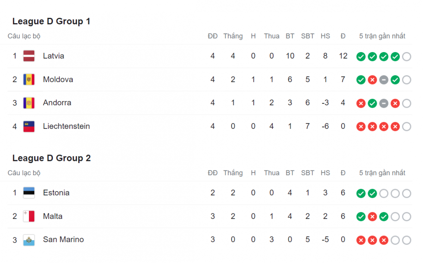Image resolution: width=423 pixels, height=263 pixels.
Task: Click the Andorra flag icon
Action: point(29,103)
